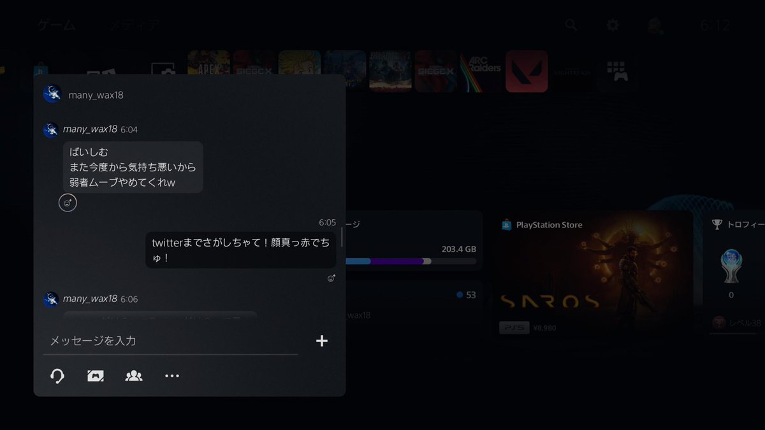Click the 53 notification count
Image resolution: width=765 pixels, height=430 pixels.
coord(471,295)
